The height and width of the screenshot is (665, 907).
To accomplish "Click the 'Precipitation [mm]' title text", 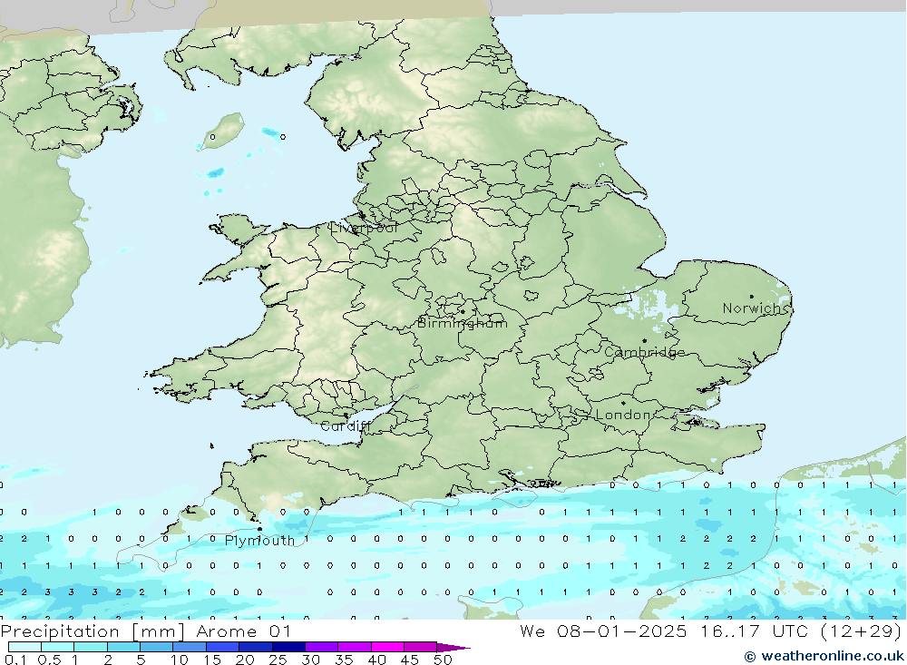I will point(93,631).
